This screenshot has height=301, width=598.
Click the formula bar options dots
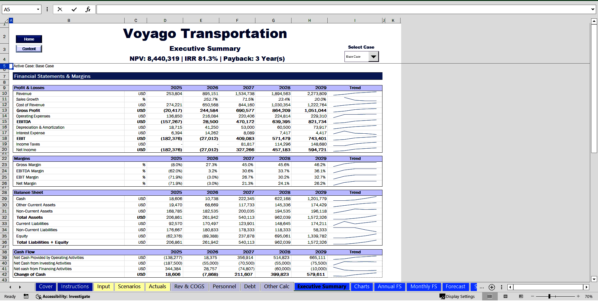[47, 9]
